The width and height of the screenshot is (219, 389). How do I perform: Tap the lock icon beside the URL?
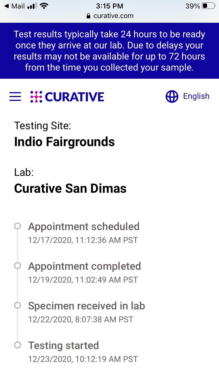pos(89,16)
